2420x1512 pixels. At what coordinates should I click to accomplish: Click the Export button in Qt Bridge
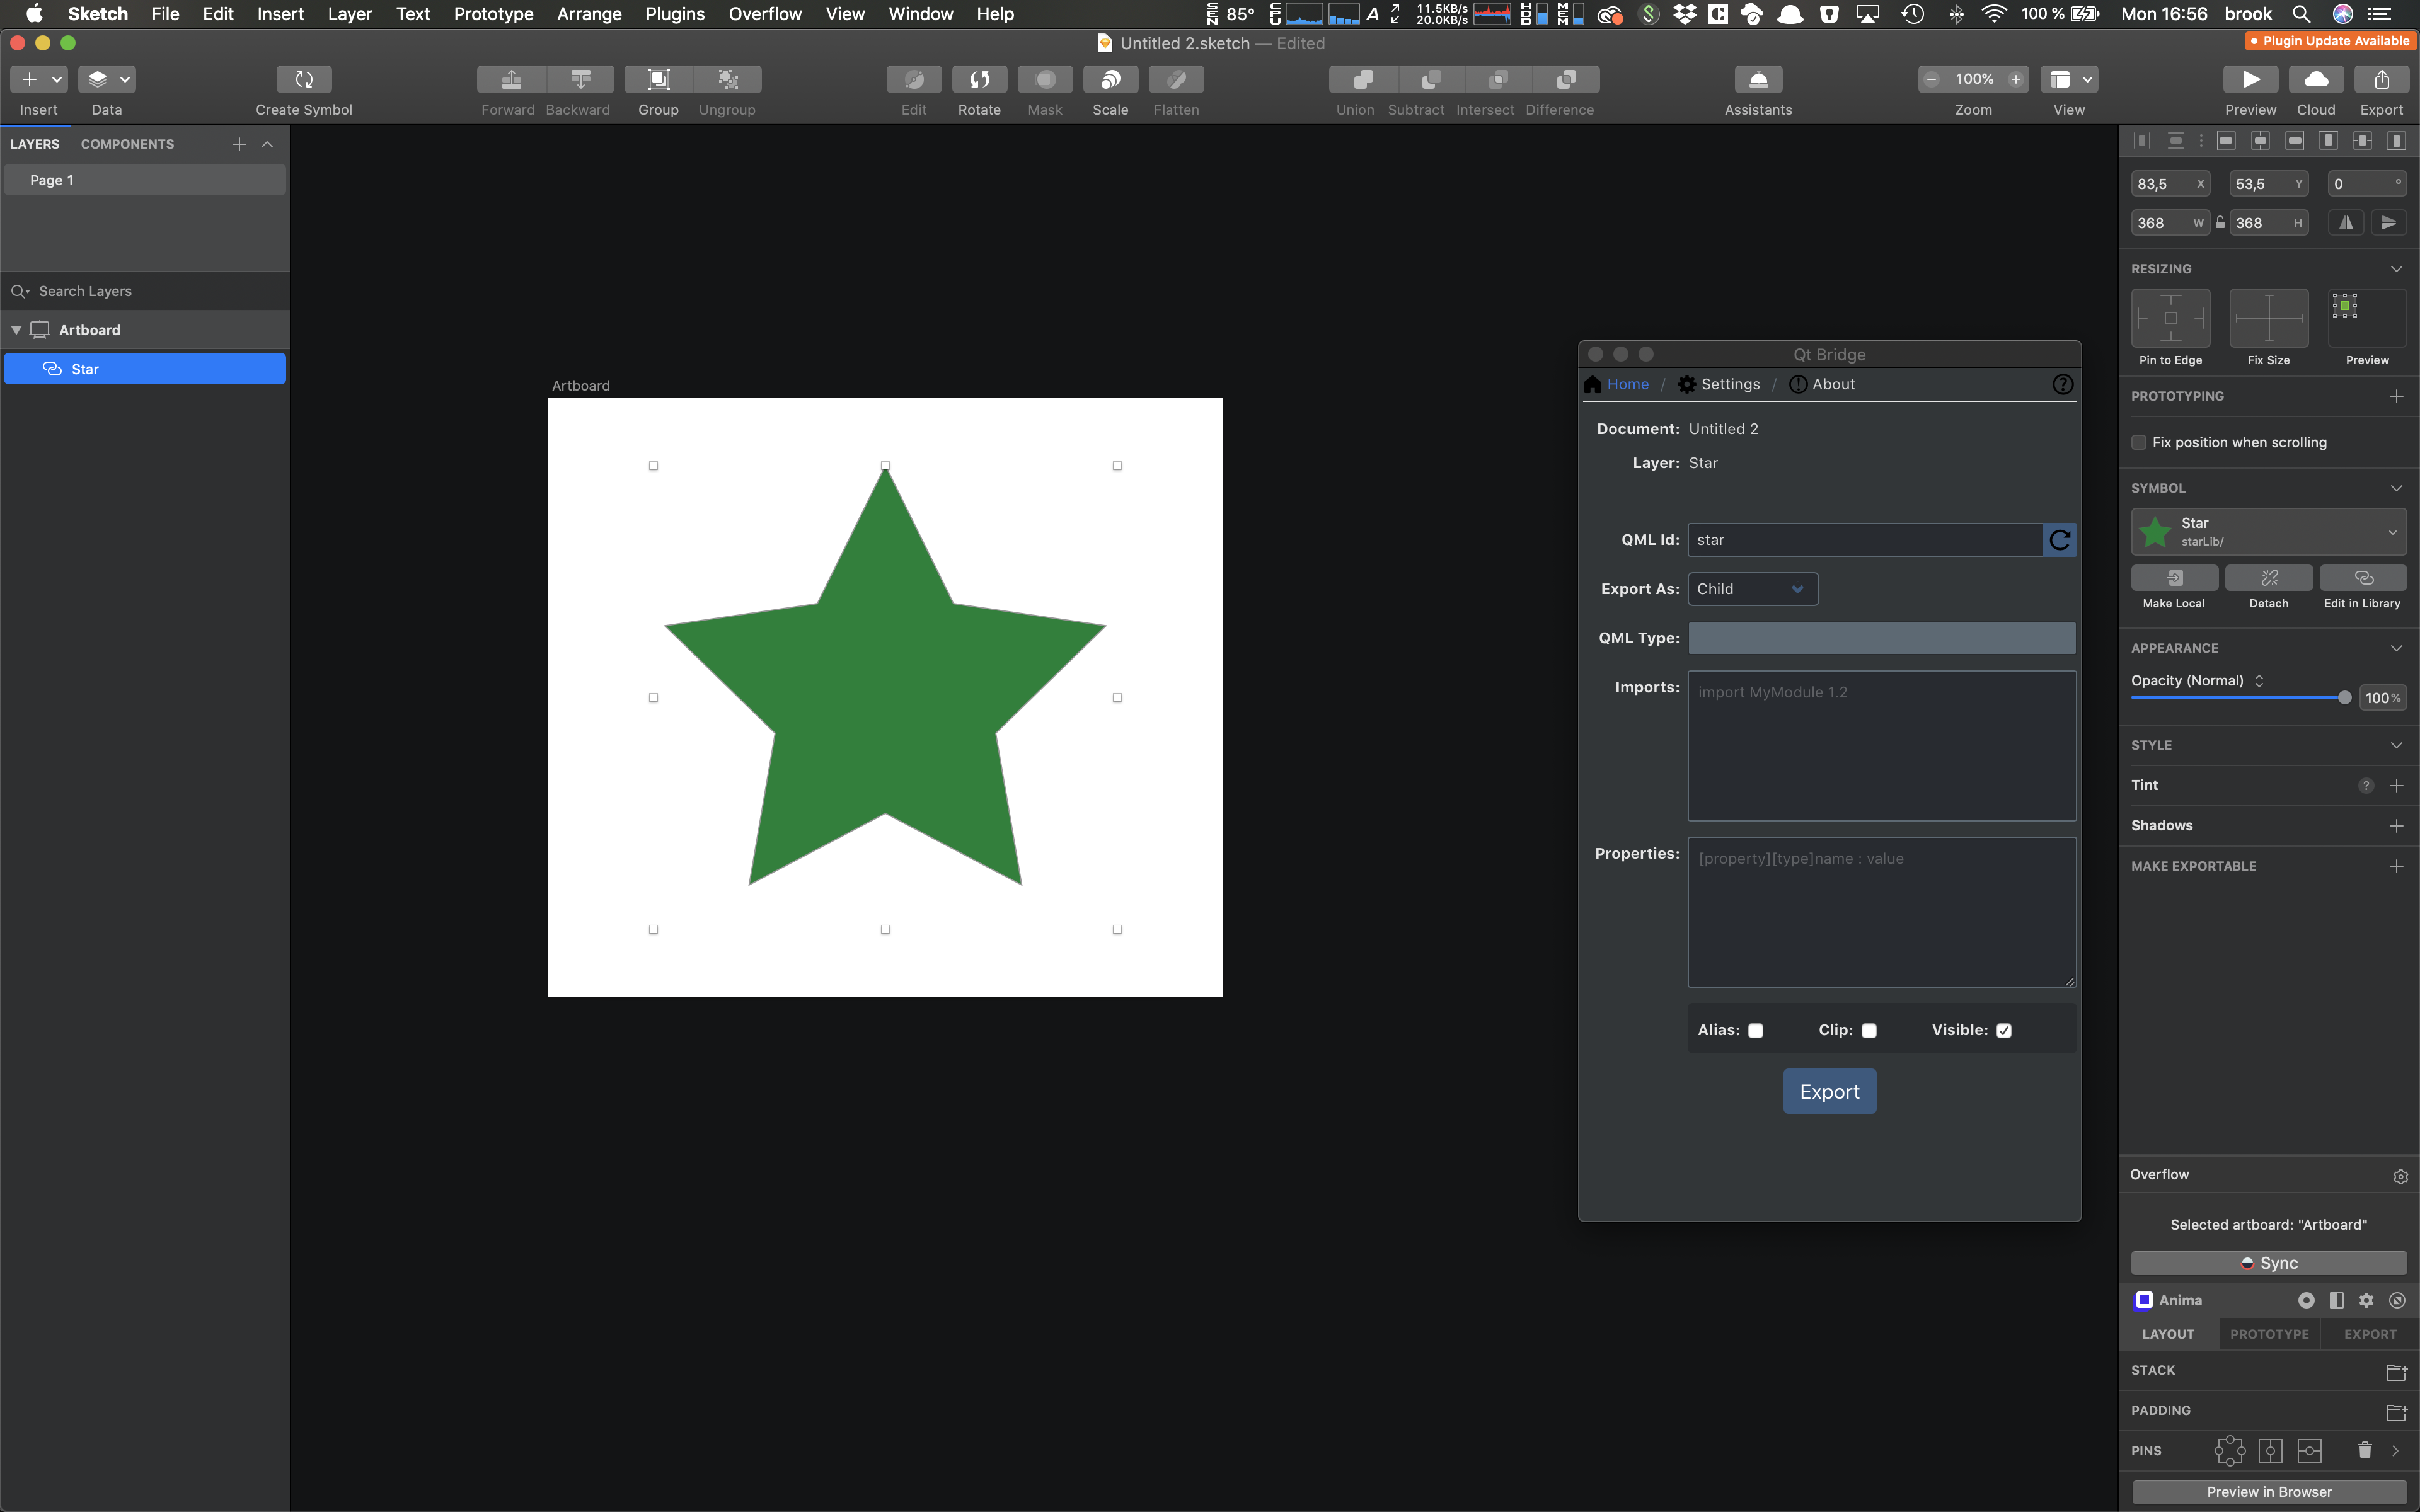coord(1829,1092)
